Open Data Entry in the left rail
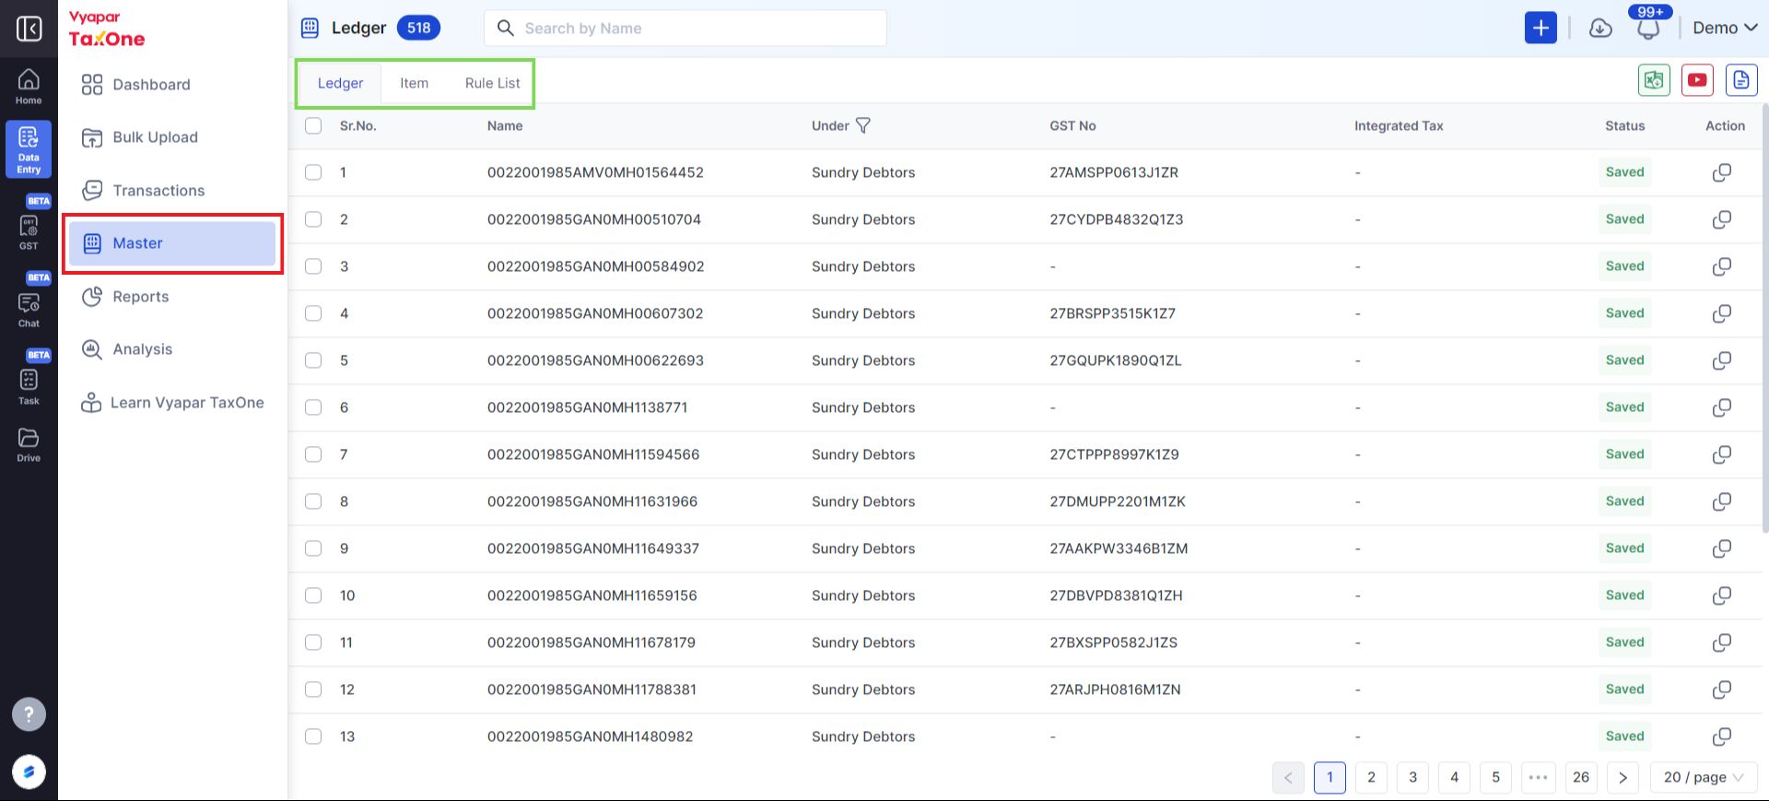This screenshot has height=801, width=1769. pos(29,149)
